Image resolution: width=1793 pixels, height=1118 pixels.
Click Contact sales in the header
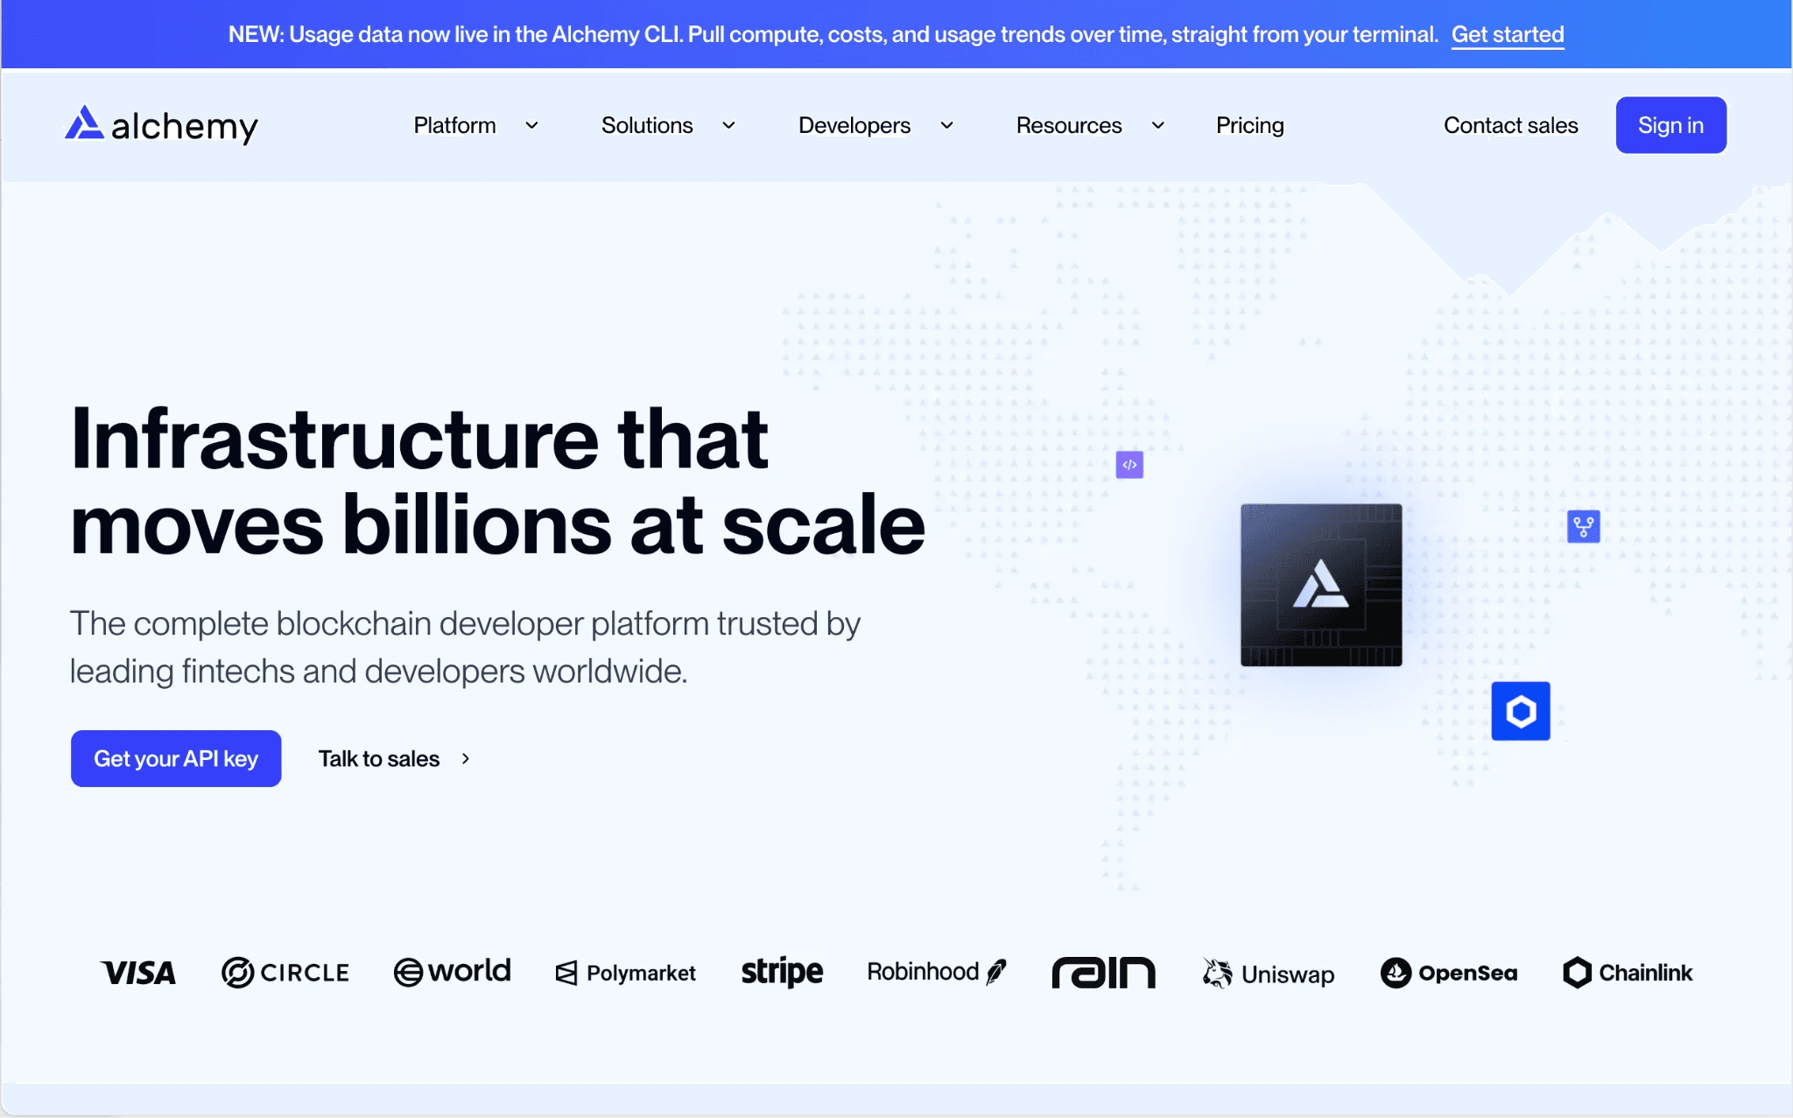1511,126
